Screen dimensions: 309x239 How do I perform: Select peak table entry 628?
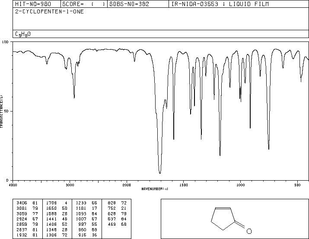112,214
